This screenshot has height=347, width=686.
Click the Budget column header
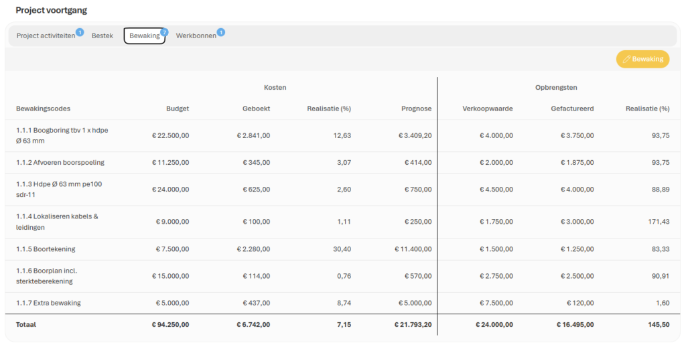pyautogui.click(x=178, y=109)
